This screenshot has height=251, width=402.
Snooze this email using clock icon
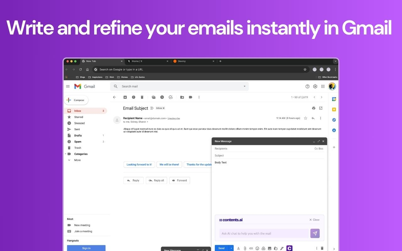point(162,97)
